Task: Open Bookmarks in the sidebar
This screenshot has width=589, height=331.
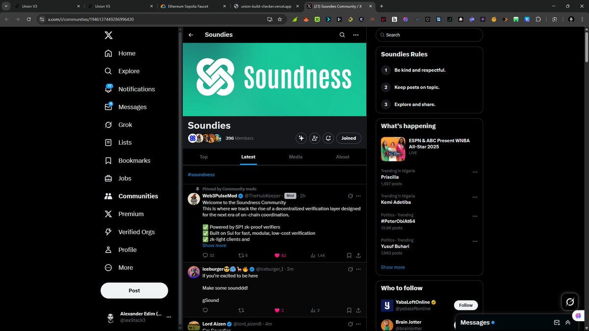Action: point(128,160)
